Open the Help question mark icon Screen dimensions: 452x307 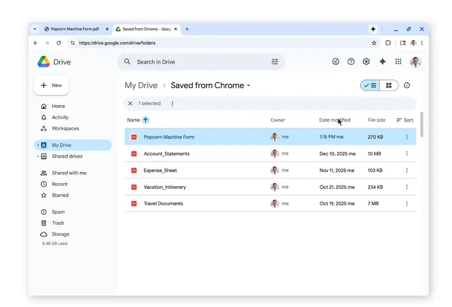[x=351, y=62]
